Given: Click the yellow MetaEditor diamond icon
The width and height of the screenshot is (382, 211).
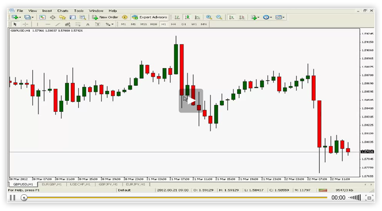Looking at the screenshot, I should tap(125, 17).
